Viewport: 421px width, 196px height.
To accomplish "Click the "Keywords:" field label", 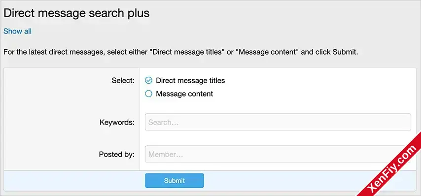I will point(117,123).
